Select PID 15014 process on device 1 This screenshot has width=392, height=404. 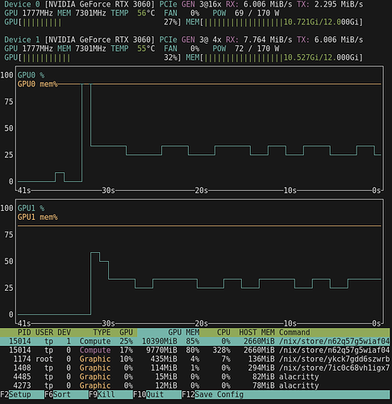(x=195, y=341)
